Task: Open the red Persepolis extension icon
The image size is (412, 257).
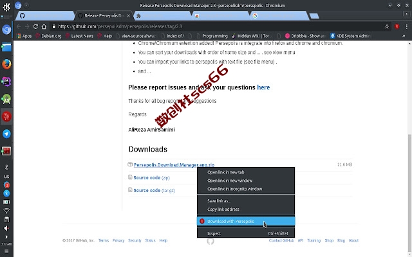Action: tap(397, 26)
